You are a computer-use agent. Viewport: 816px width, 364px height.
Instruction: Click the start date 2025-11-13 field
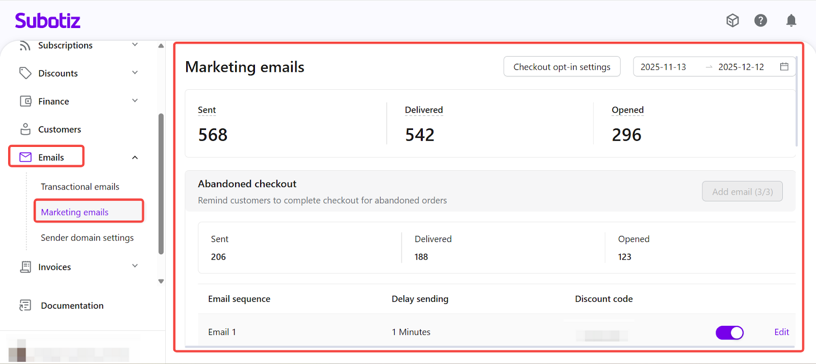(x=663, y=67)
